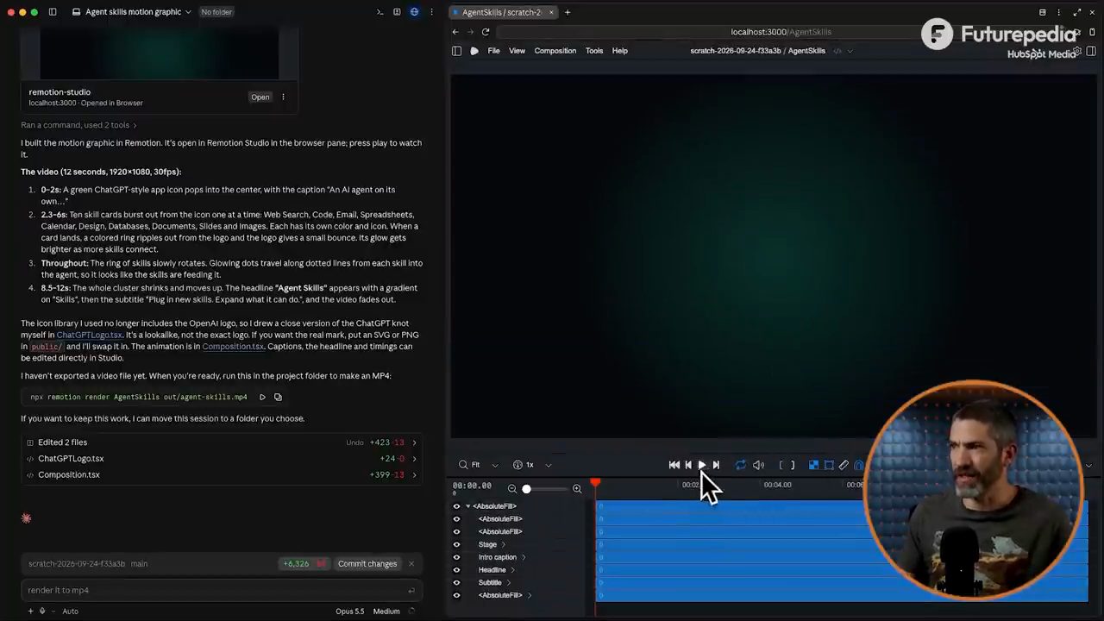Run the npx remotion render command

coord(262,397)
